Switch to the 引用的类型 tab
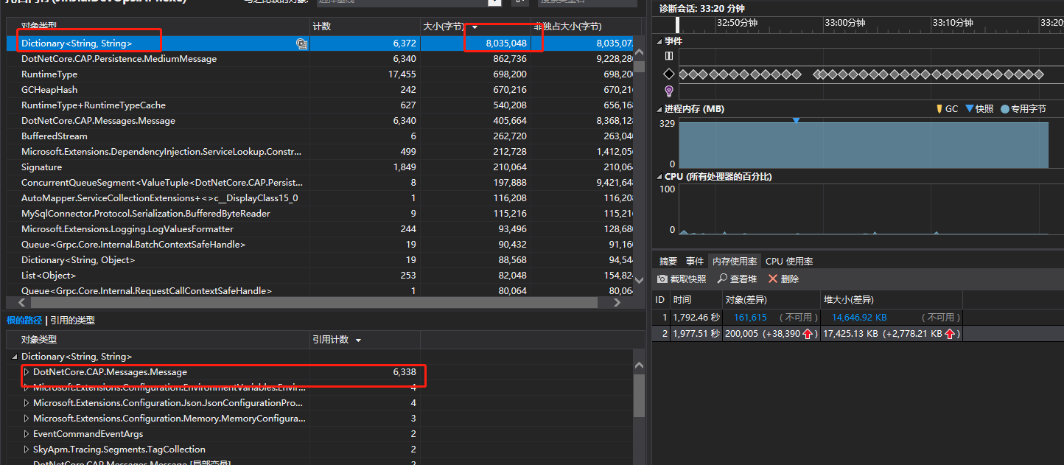The width and height of the screenshot is (1064, 465). coord(72,321)
